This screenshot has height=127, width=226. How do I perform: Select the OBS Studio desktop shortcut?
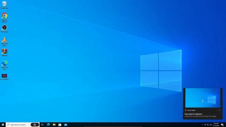tap(5, 29)
